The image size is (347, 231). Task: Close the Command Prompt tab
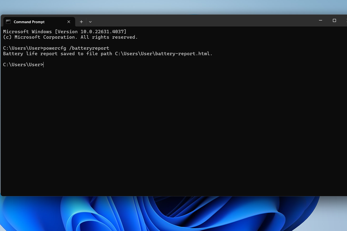[68, 22]
